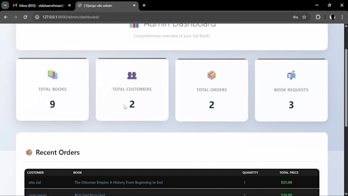The image size is (348, 196).
Task: Reload the dashboard page
Action: tap(25, 17)
